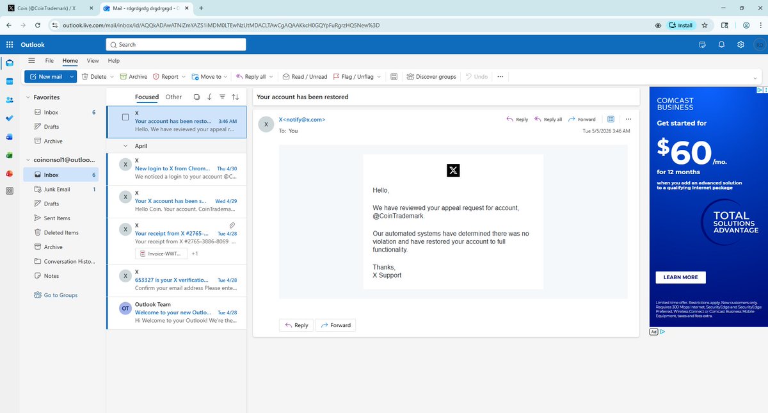Open the Help ribbon tab
This screenshot has height=413, width=768.
point(114,61)
